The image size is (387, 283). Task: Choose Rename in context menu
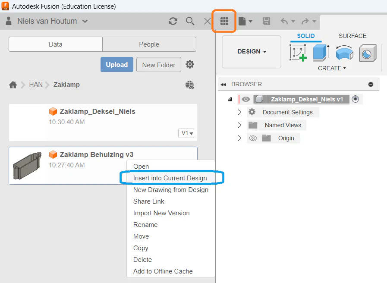(171, 224)
